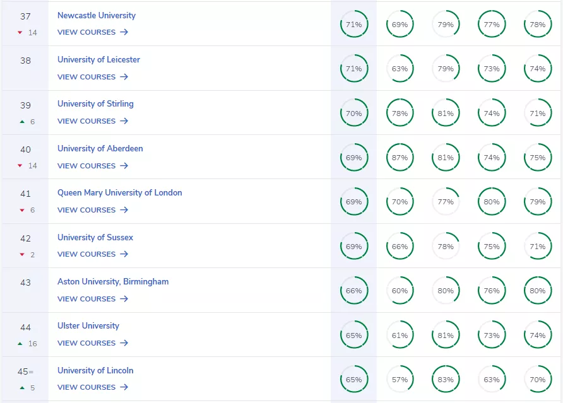This screenshot has height=403, width=563.
Task: Click VIEW COURSES for University of Aberdeen
Action: [x=86, y=165]
